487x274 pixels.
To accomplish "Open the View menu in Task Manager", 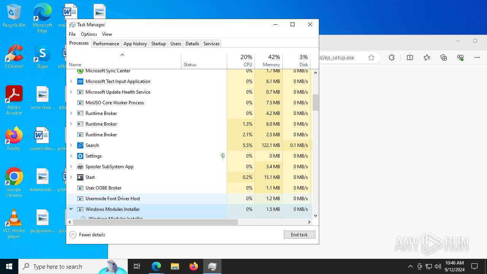I will tap(107, 34).
